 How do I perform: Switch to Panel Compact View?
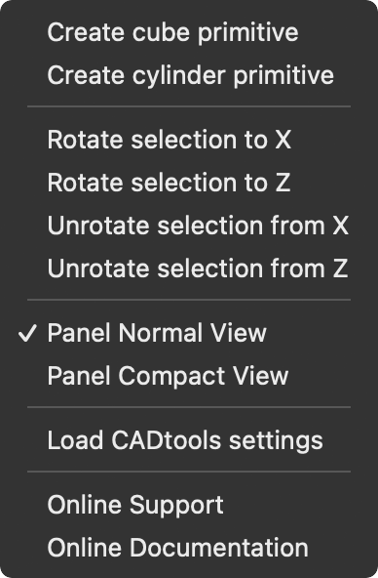point(189,376)
